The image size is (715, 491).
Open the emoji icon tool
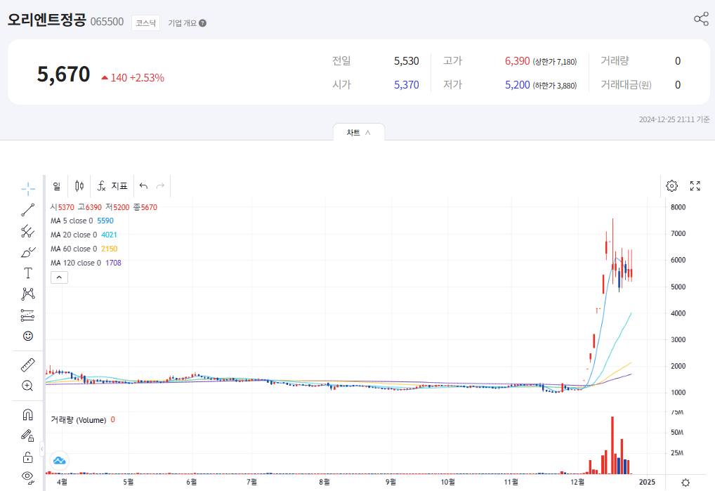pos(28,336)
